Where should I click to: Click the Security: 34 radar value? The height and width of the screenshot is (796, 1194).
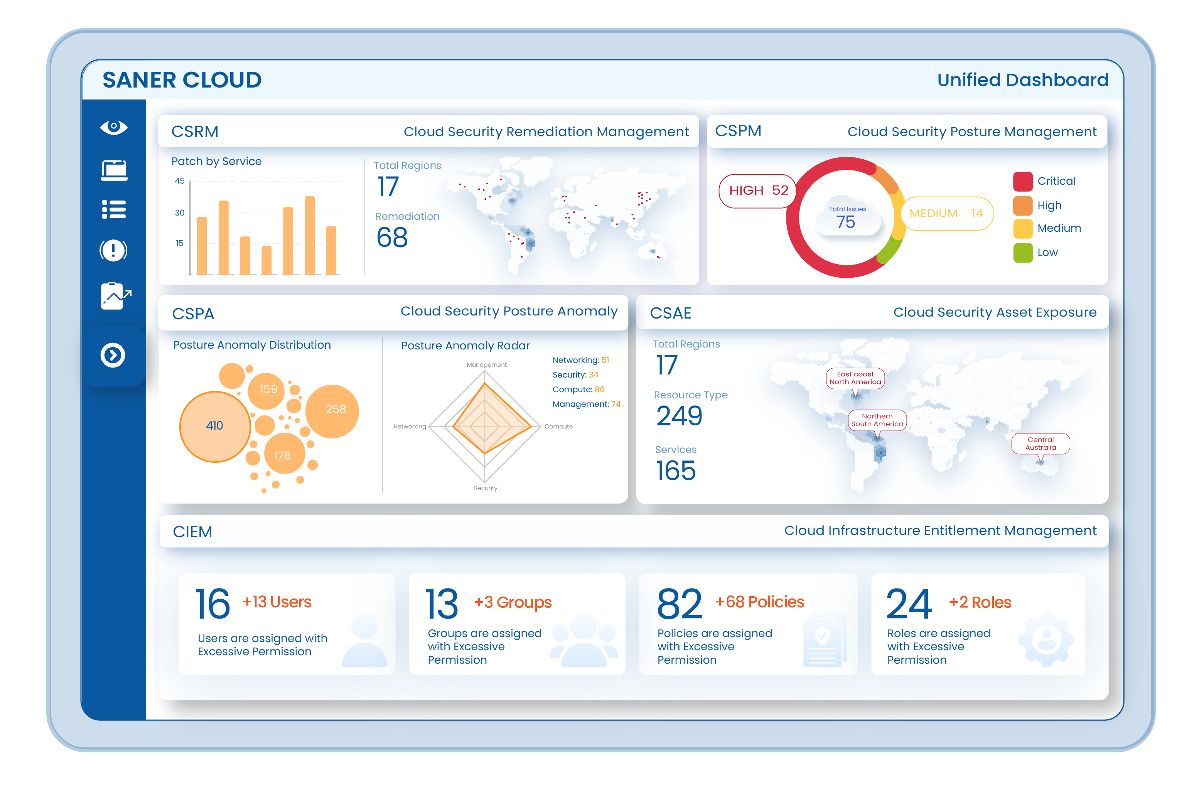pos(575,375)
